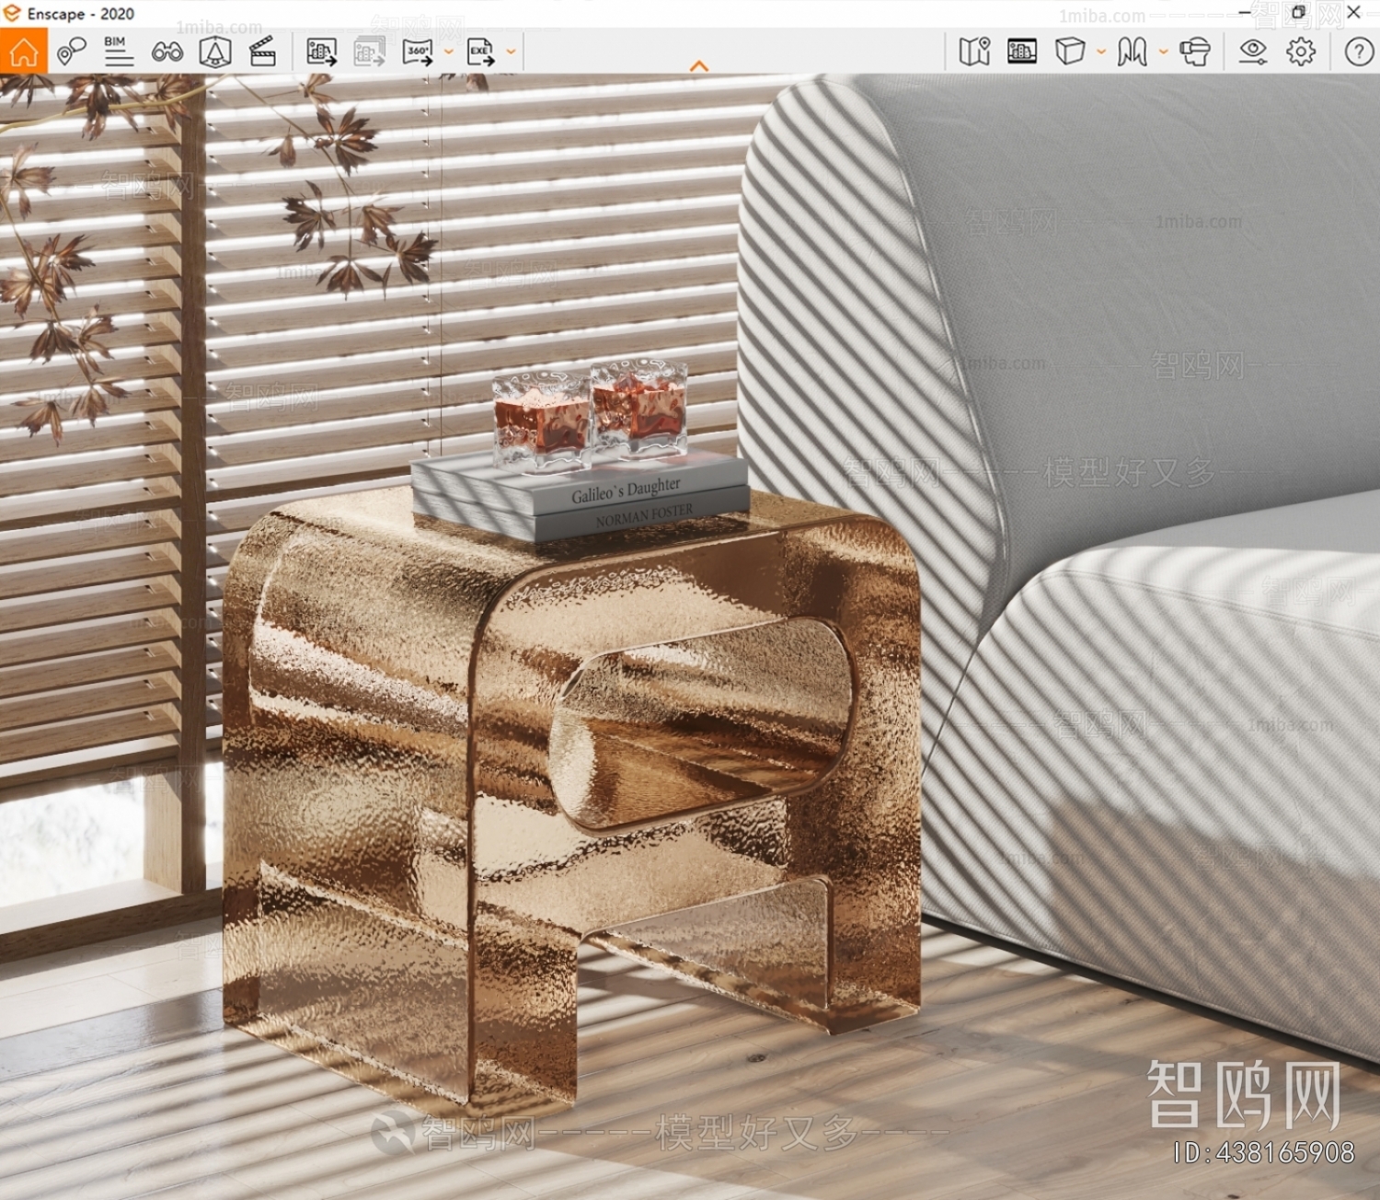Click the Enscape logo in title bar
The image size is (1380, 1200).
12,13
